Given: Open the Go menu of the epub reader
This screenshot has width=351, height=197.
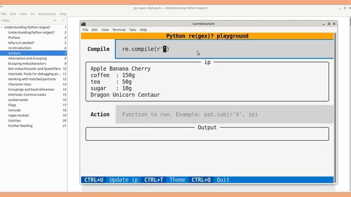Looking at the screenshot, I should click(x=33, y=14).
